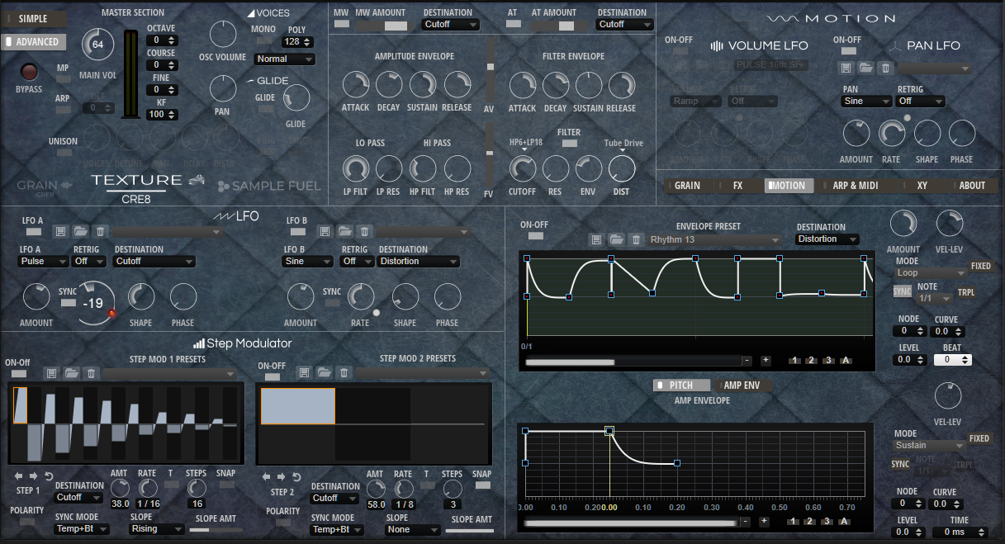Delete the Step Mod 1 preset
This screenshot has height=544, width=1005.
pyautogui.click(x=92, y=374)
